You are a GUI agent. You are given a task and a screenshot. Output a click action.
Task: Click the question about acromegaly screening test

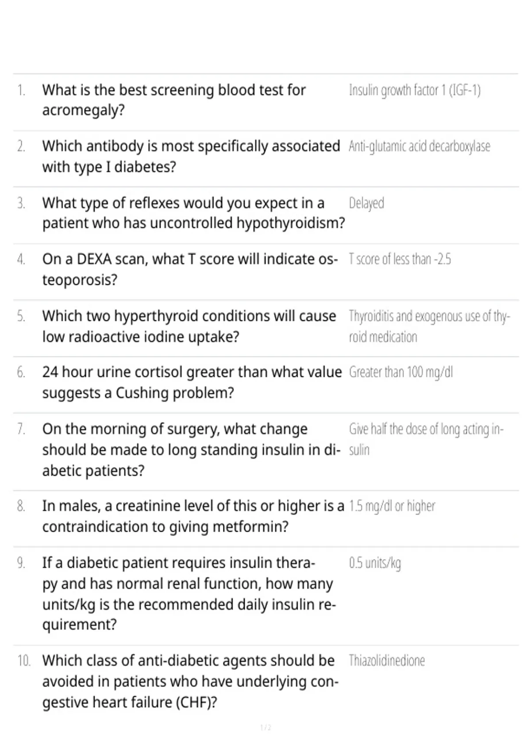coord(174,100)
